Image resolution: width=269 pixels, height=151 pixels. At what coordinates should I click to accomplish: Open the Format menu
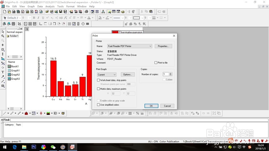tap(70, 6)
